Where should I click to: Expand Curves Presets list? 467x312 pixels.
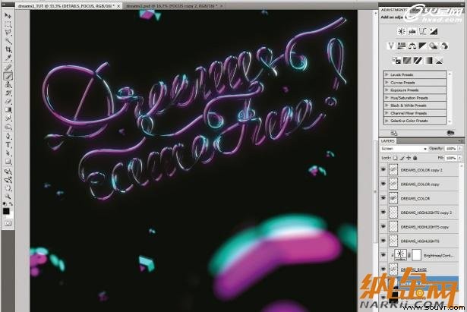click(x=387, y=82)
